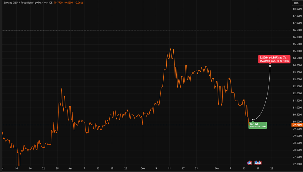Image resolution: width=303 pixels, height=172 pixels.
Task: Click the rightmost US flag economic event icon
Action: (260, 163)
